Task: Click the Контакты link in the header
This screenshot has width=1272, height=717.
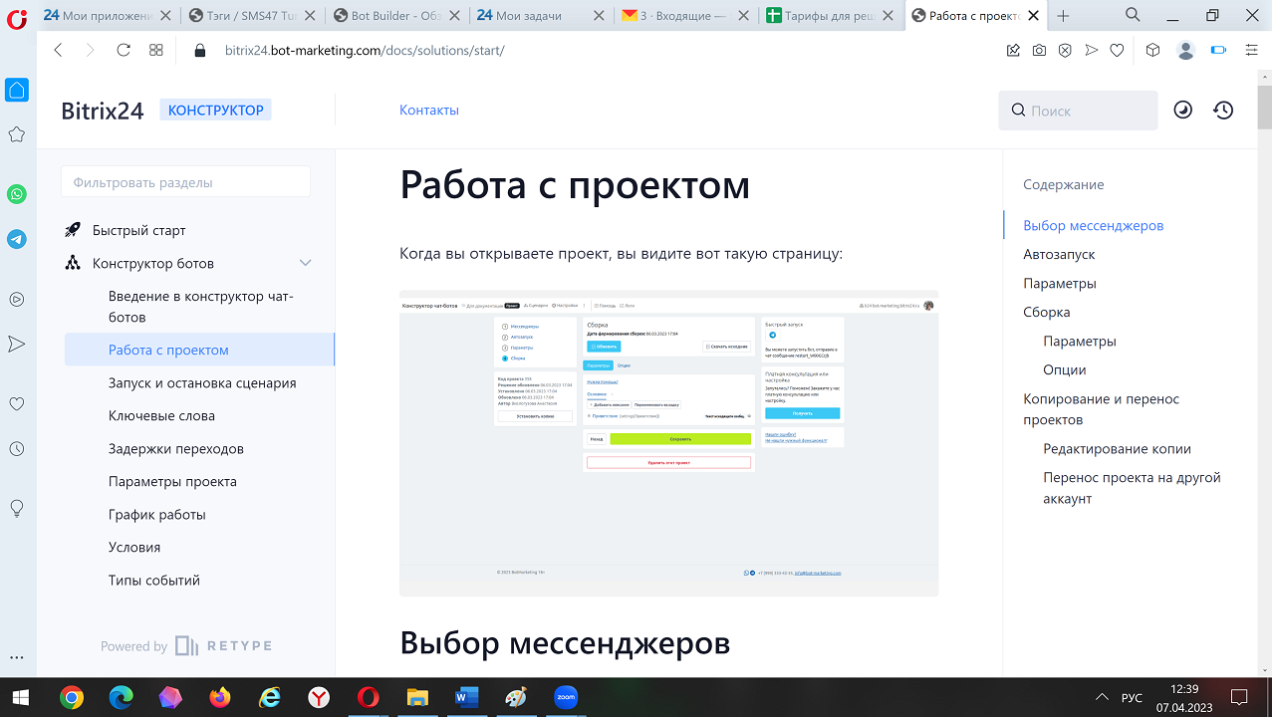Action: click(x=428, y=111)
